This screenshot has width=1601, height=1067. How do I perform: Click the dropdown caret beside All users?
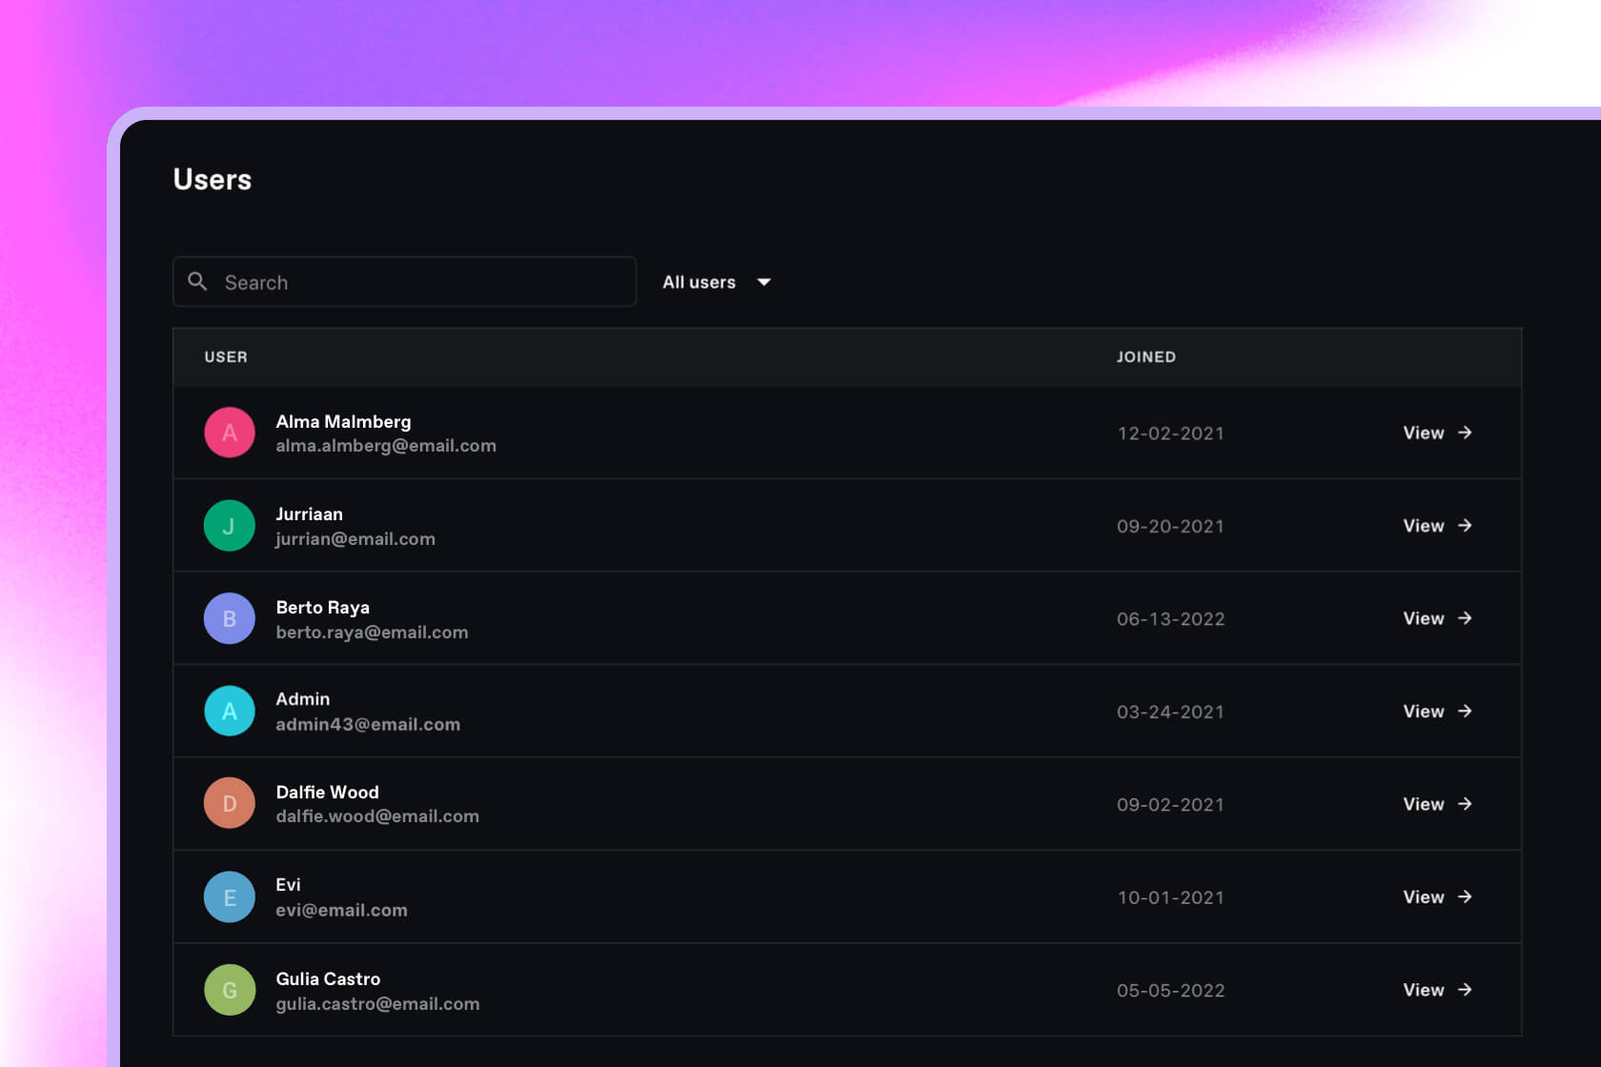coord(763,282)
